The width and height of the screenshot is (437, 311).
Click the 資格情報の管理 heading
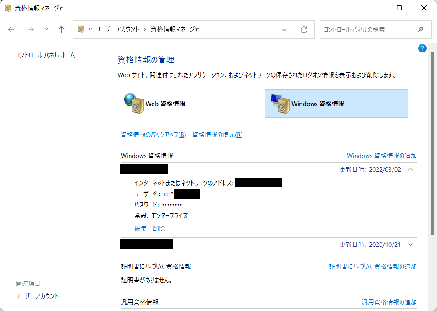[146, 60]
